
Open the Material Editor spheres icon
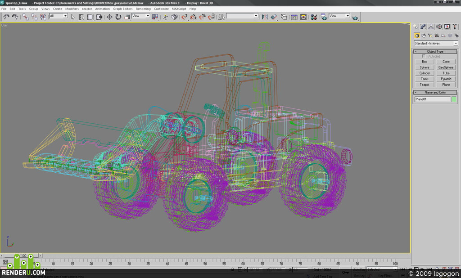[314, 17]
